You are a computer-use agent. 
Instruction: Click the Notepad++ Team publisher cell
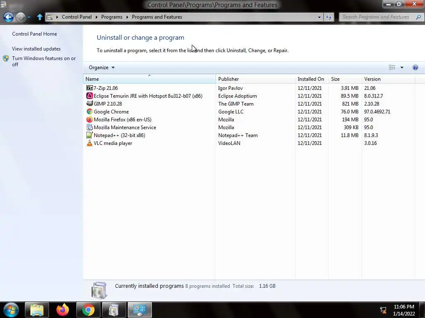point(238,135)
